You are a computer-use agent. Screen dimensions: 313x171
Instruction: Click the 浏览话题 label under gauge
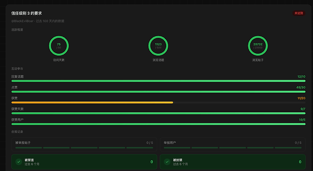[158, 60]
